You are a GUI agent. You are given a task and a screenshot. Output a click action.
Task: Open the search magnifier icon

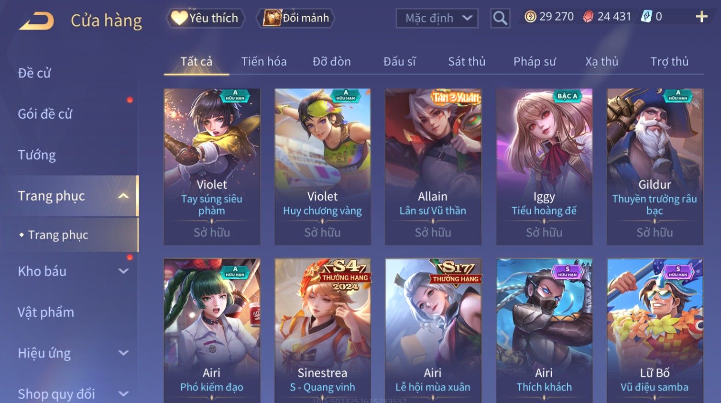(x=500, y=18)
